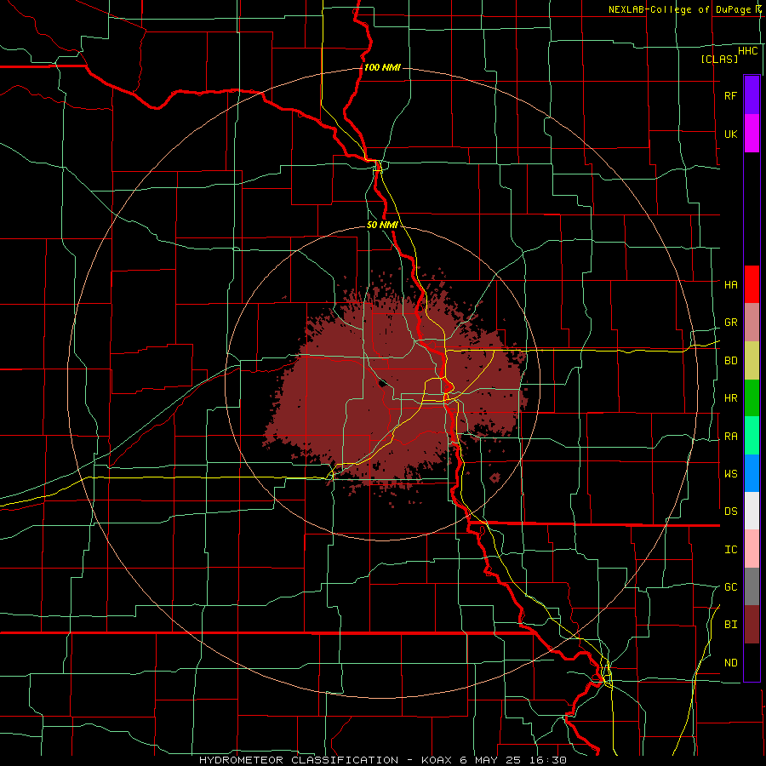766x766 pixels.
Task: Select the BD yellow legend color
Action: [752, 361]
